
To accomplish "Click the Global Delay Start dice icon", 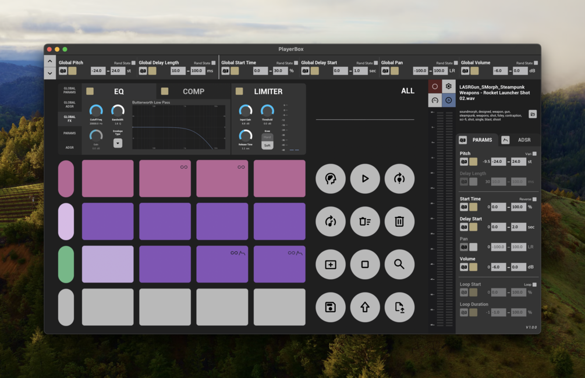I will pos(305,71).
